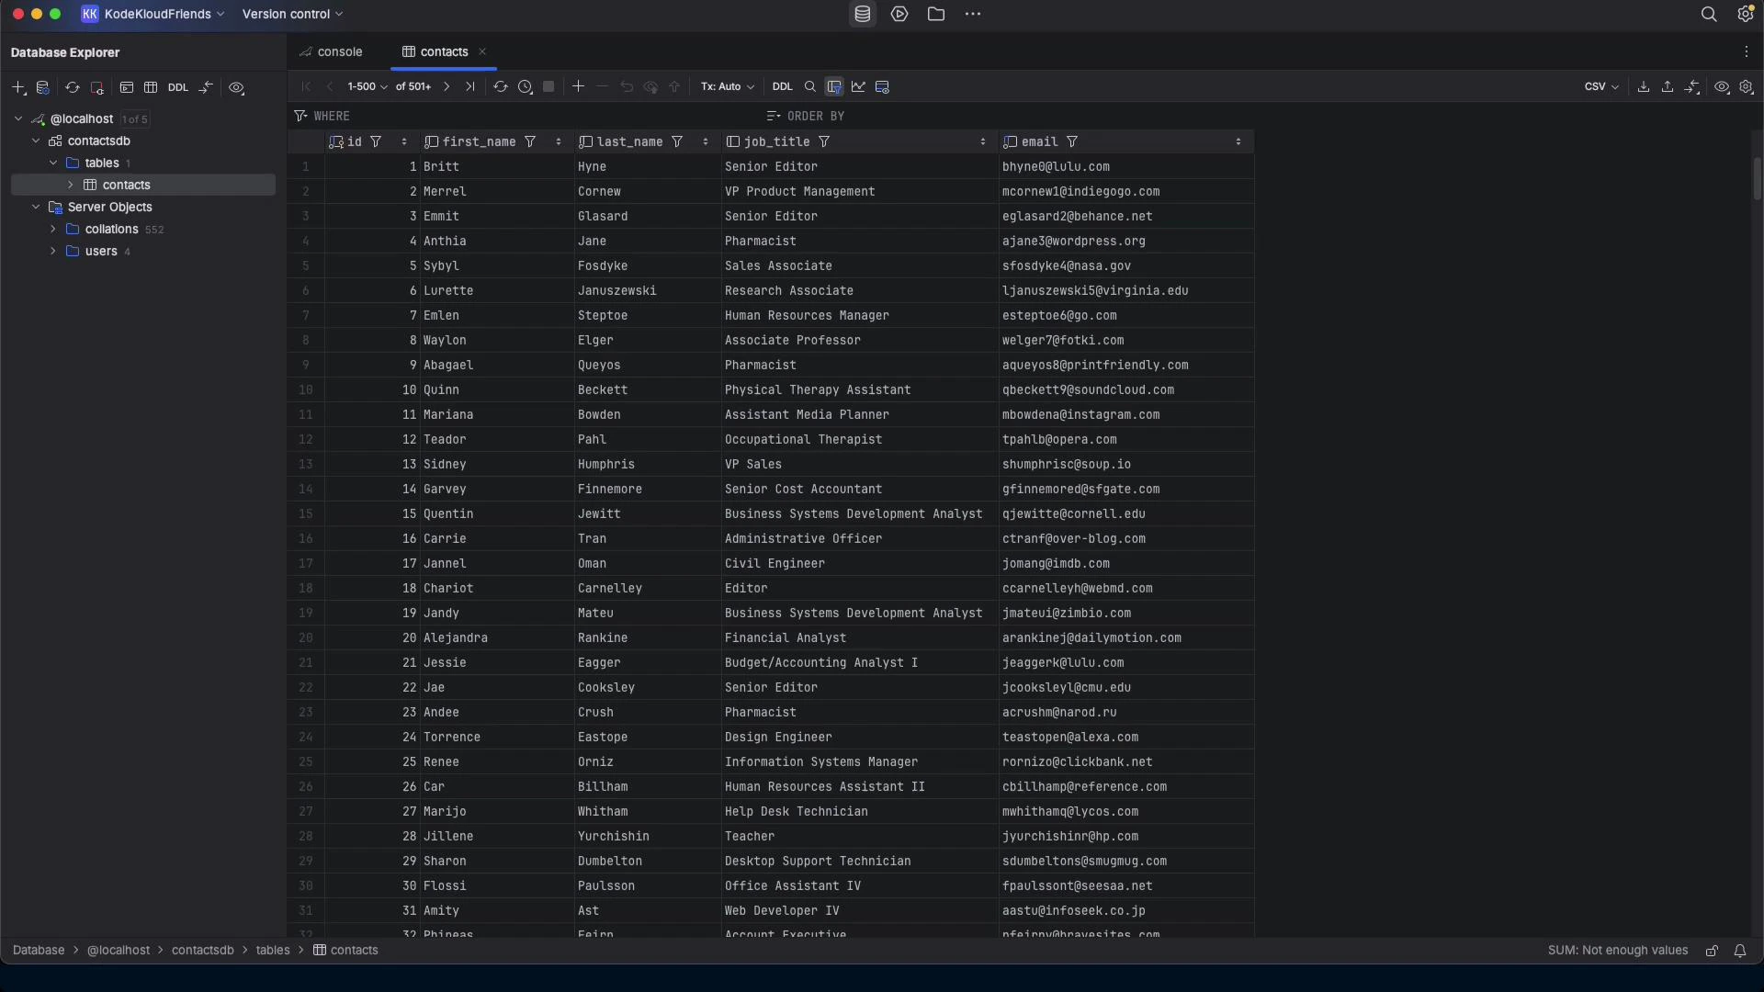1764x992 pixels.
Task: Open the table view settings icon beside the chart
Action: 883,86
